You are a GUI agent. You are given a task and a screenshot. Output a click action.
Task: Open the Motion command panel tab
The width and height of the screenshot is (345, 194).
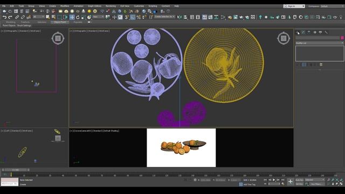coord(315,32)
